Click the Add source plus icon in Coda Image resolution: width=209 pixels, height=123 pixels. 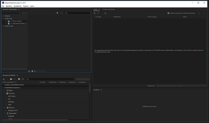pyautogui.click(x=95, y=13)
